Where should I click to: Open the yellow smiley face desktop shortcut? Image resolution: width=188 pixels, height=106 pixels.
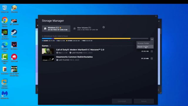click(14, 9)
